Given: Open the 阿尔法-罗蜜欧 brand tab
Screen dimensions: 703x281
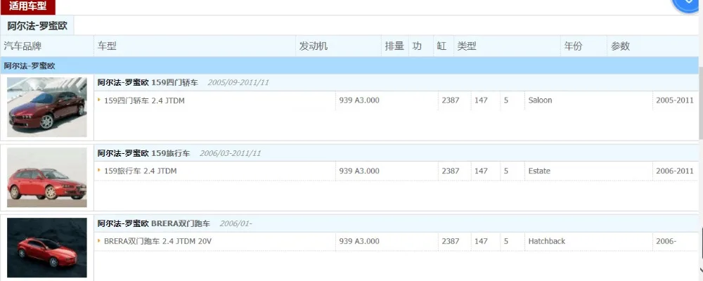Looking at the screenshot, I should pos(37,25).
